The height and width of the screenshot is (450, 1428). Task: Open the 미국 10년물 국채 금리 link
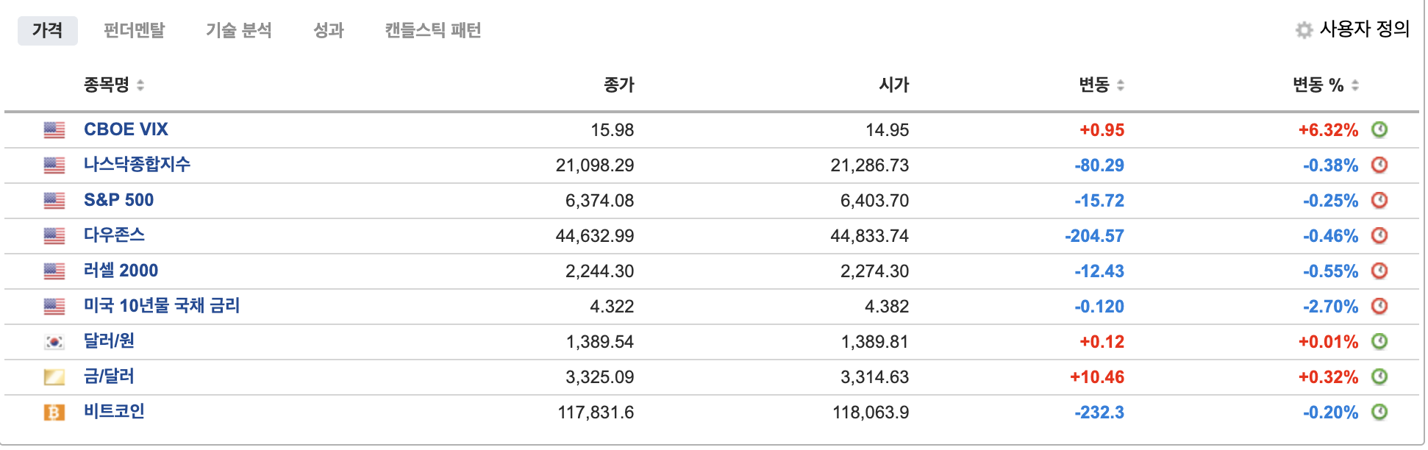pos(162,306)
